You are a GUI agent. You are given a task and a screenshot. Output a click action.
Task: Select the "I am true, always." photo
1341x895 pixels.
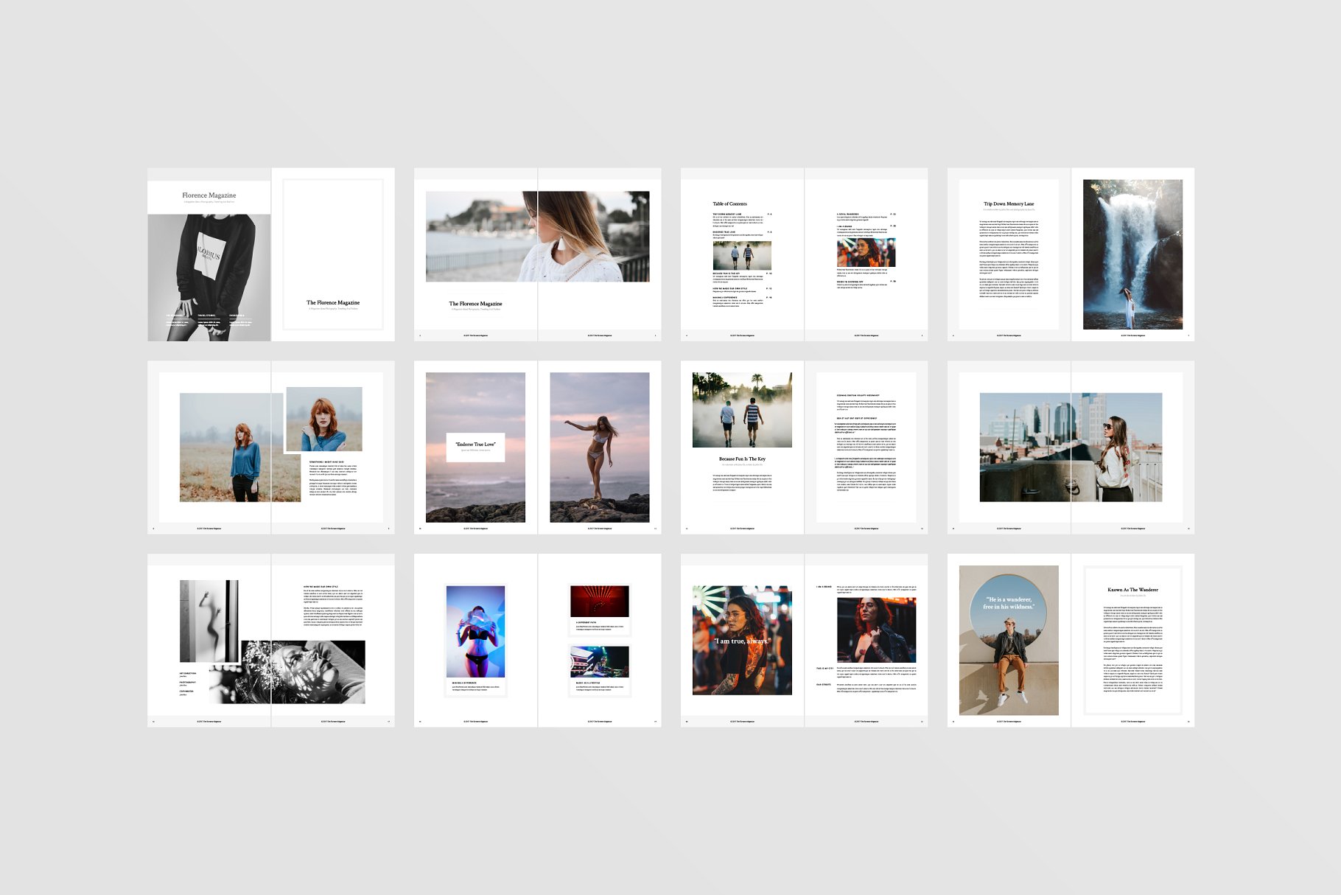click(x=742, y=640)
